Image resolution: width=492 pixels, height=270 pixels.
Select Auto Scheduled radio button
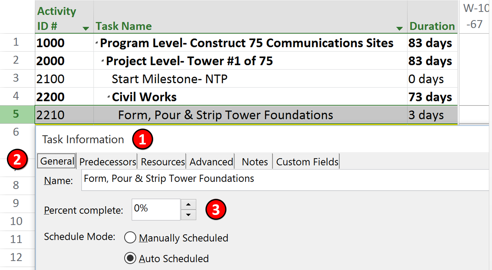pyautogui.click(x=130, y=258)
